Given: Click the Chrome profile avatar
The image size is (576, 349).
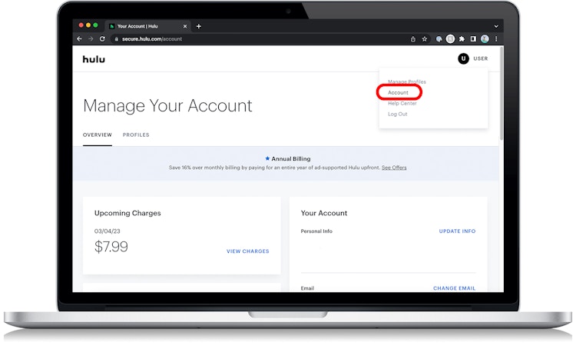Looking at the screenshot, I should (485, 39).
